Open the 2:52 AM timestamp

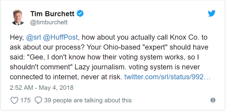[21, 88]
